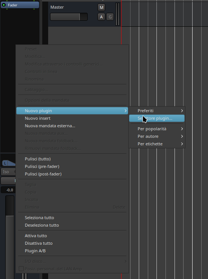Choose Nuova mandata esterna entry

point(72,126)
